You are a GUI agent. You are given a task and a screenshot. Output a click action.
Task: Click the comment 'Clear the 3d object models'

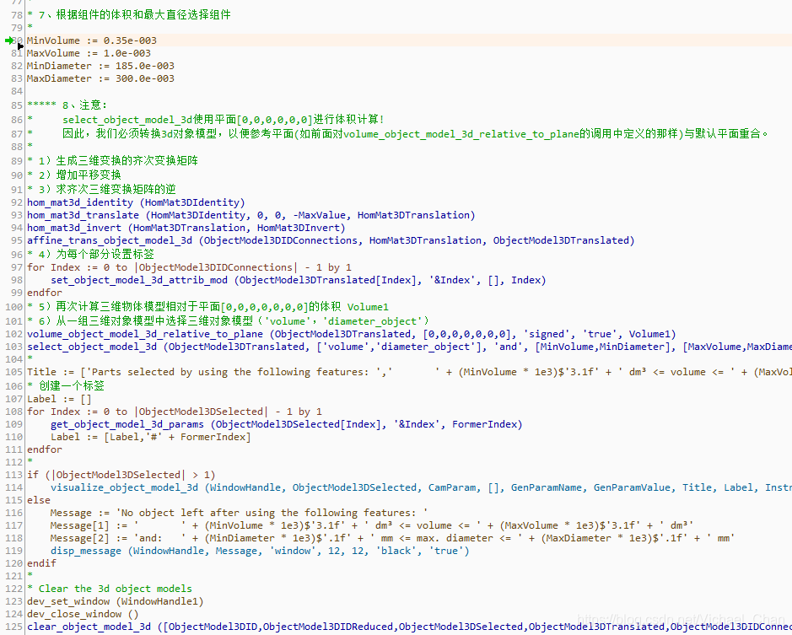(110, 589)
